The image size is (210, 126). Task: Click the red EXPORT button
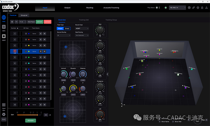pyautogui.click(x=48, y=22)
